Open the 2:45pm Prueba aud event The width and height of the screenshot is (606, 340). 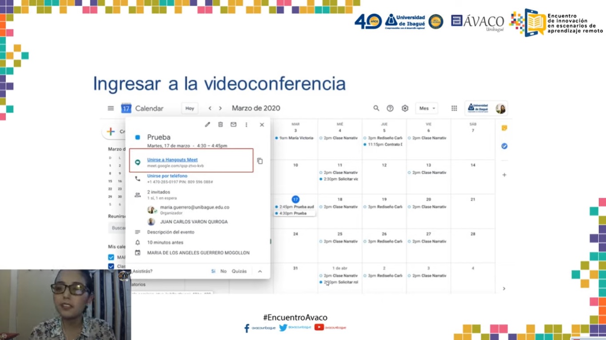pos(295,207)
